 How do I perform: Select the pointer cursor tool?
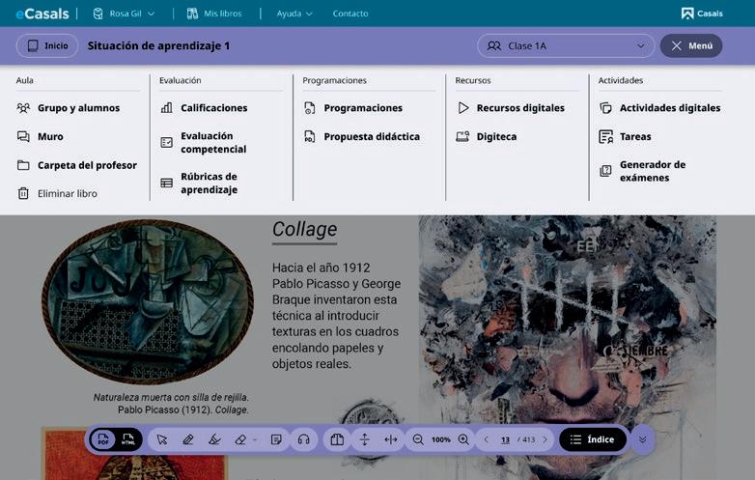click(162, 439)
